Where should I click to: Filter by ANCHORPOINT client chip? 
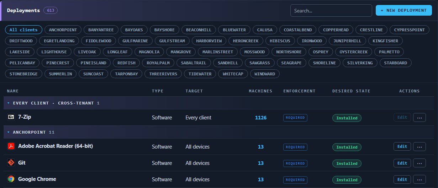click(x=63, y=30)
